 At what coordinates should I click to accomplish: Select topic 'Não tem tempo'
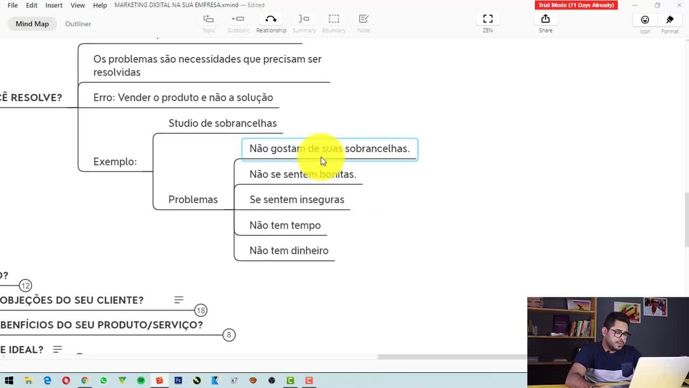pyautogui.click(x=285, y=225)
